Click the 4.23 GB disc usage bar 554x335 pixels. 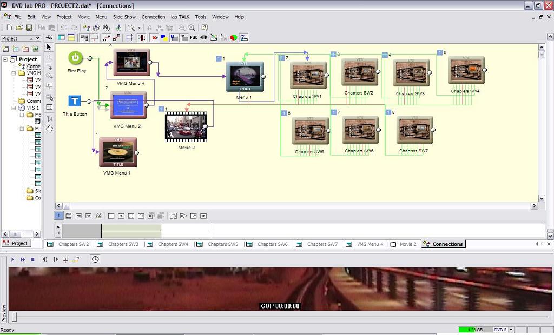tap(475, 330)
